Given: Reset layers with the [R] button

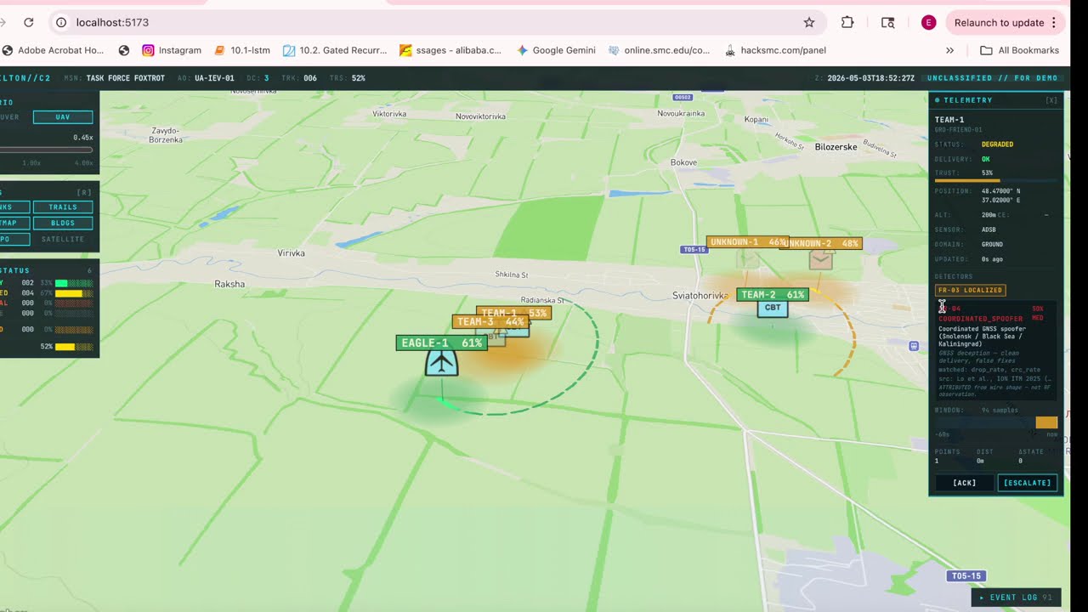Looking at the screenshot, I should (x=83, y=193).
